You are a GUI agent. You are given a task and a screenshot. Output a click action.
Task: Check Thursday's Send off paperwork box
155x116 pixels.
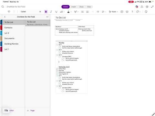[x=63, y=60]
